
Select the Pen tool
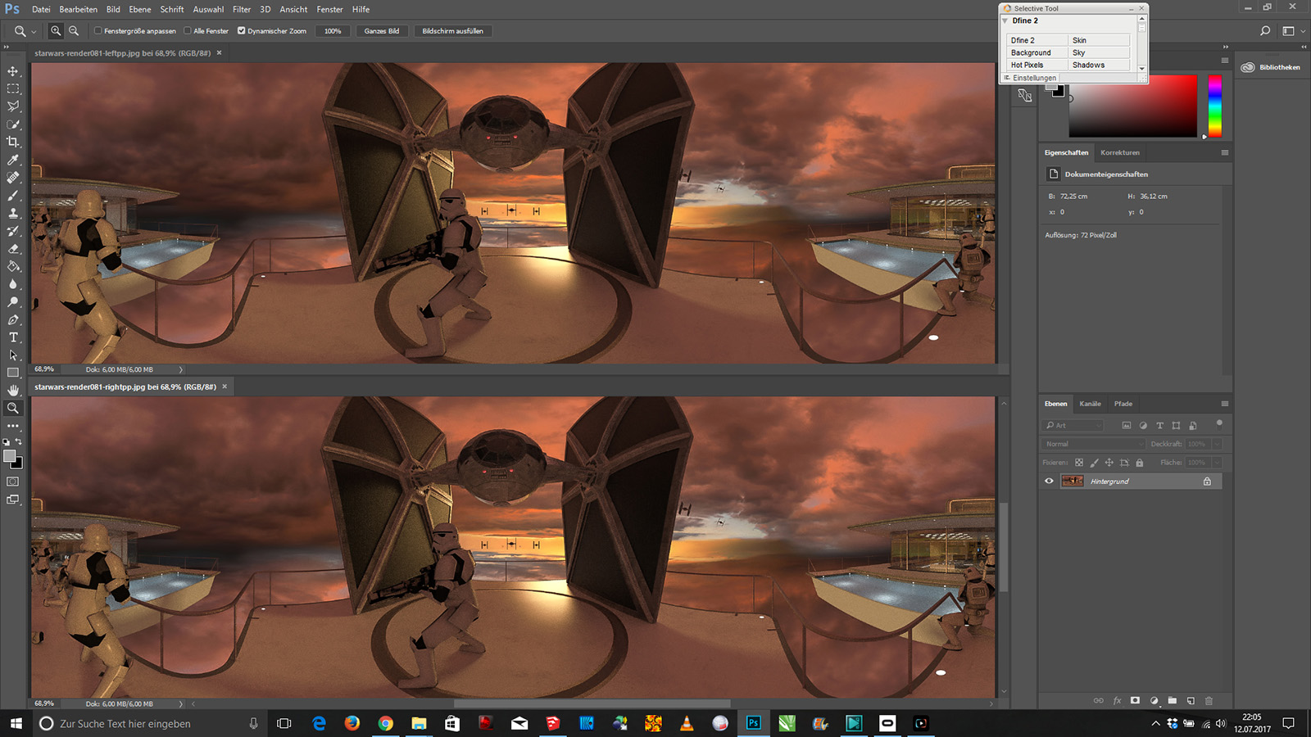tap(13, 319)
